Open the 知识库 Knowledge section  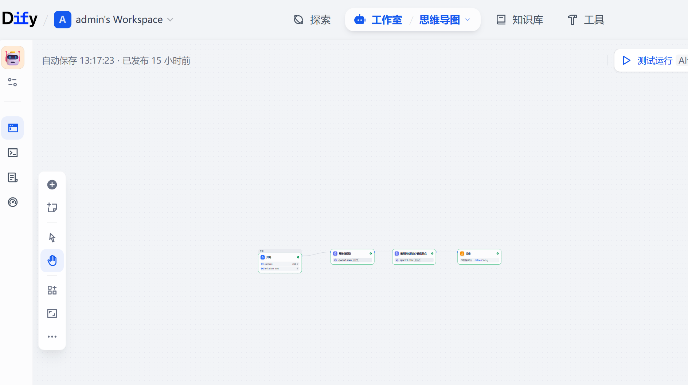[520, 20]
